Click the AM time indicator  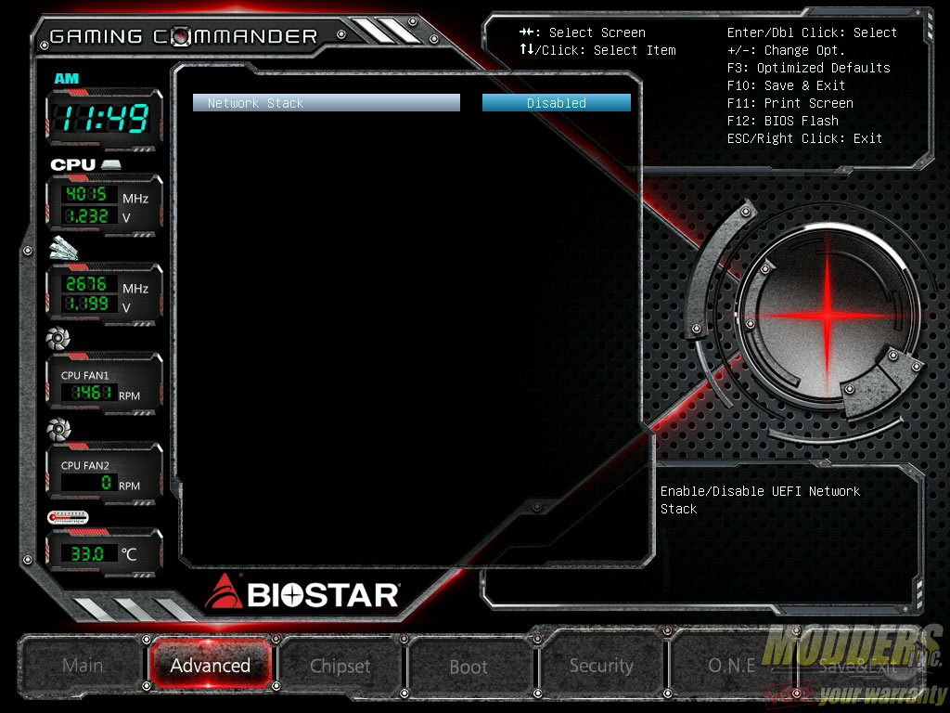[x=67, y=79]
